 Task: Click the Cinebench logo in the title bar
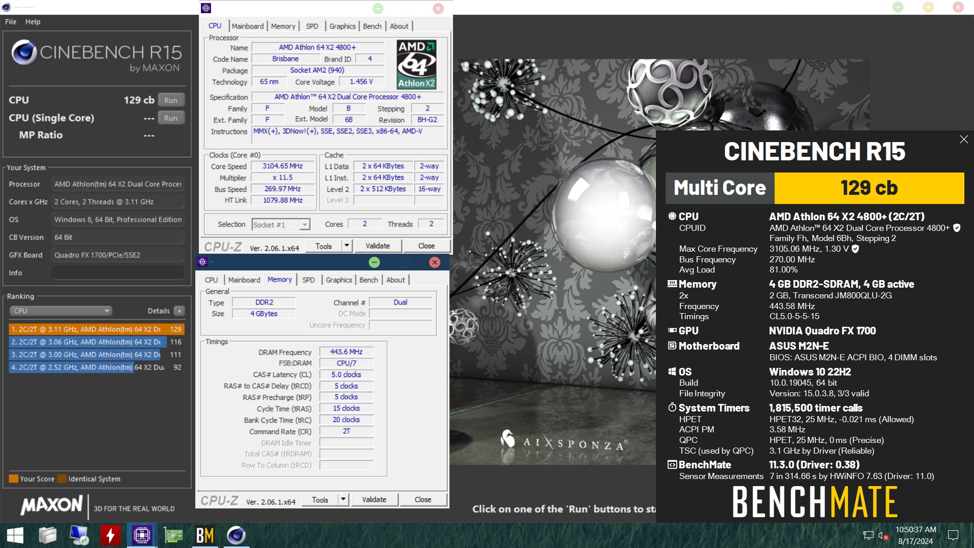point(7,7)
